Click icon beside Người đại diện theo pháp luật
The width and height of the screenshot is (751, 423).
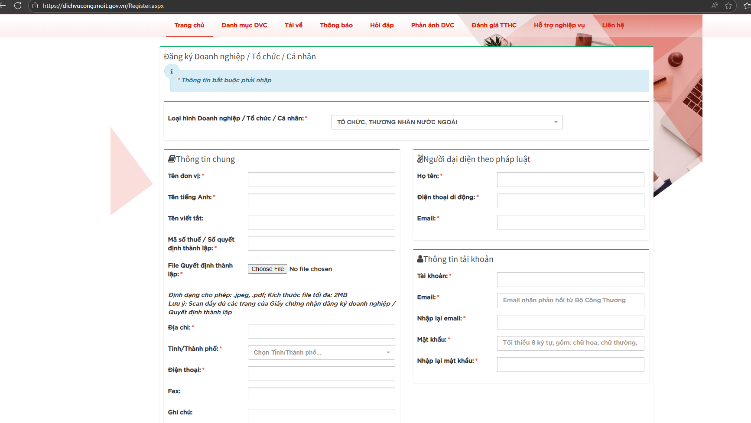click(x=420, y=159)
